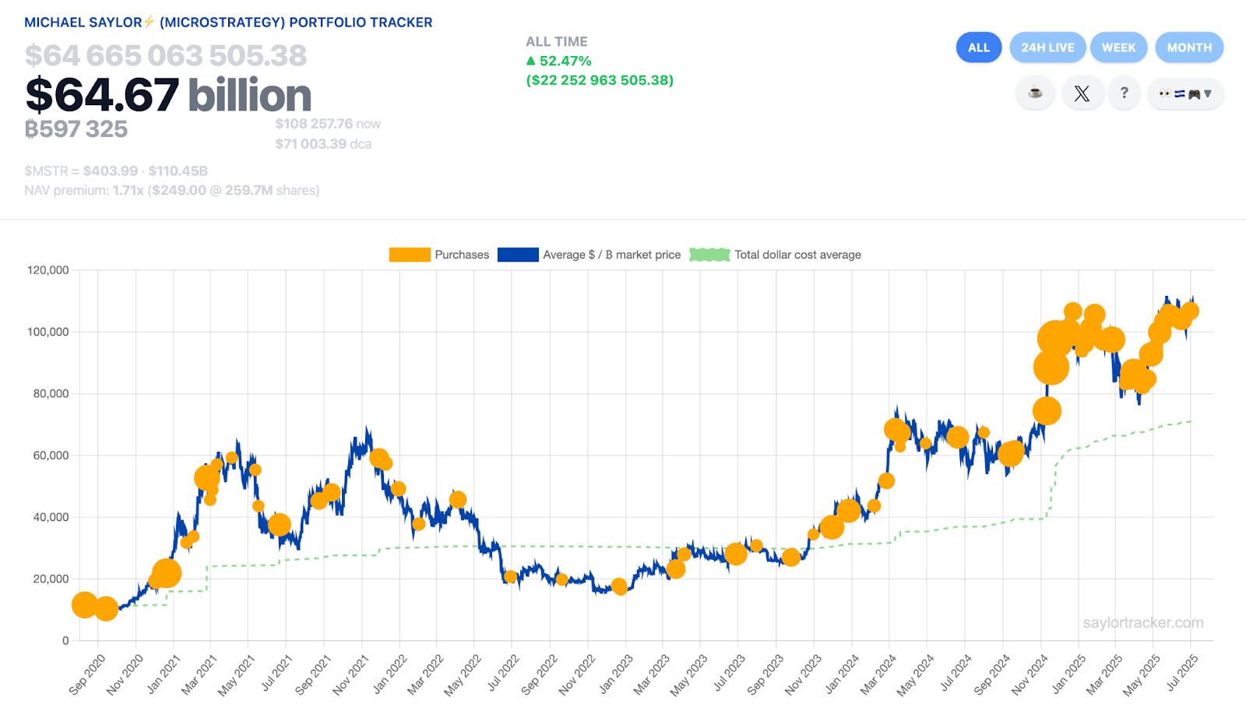Click the coffee cup donate icon
The image size is (1246, 722).
[x=1035, y=93]
